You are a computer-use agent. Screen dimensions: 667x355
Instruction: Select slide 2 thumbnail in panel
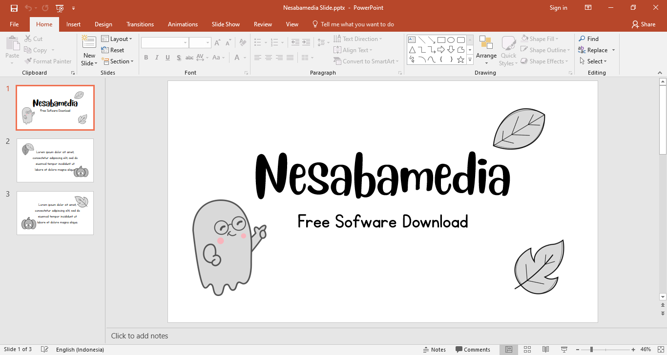click(55, 160)
